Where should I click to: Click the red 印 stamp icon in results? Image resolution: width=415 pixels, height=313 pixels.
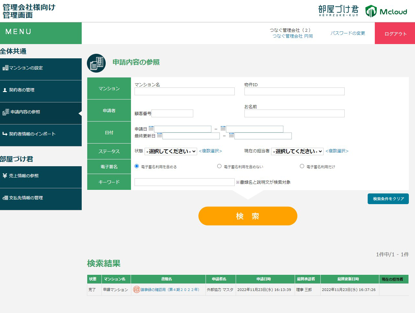tap(136, 290)
